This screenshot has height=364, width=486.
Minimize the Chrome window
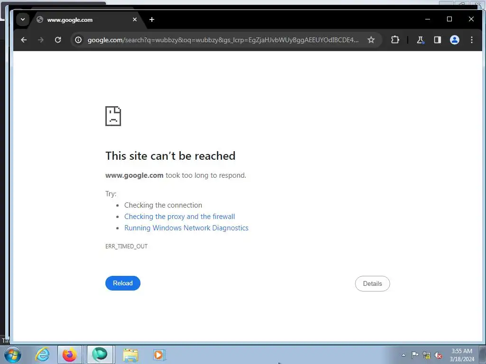(x=428, y=19)
